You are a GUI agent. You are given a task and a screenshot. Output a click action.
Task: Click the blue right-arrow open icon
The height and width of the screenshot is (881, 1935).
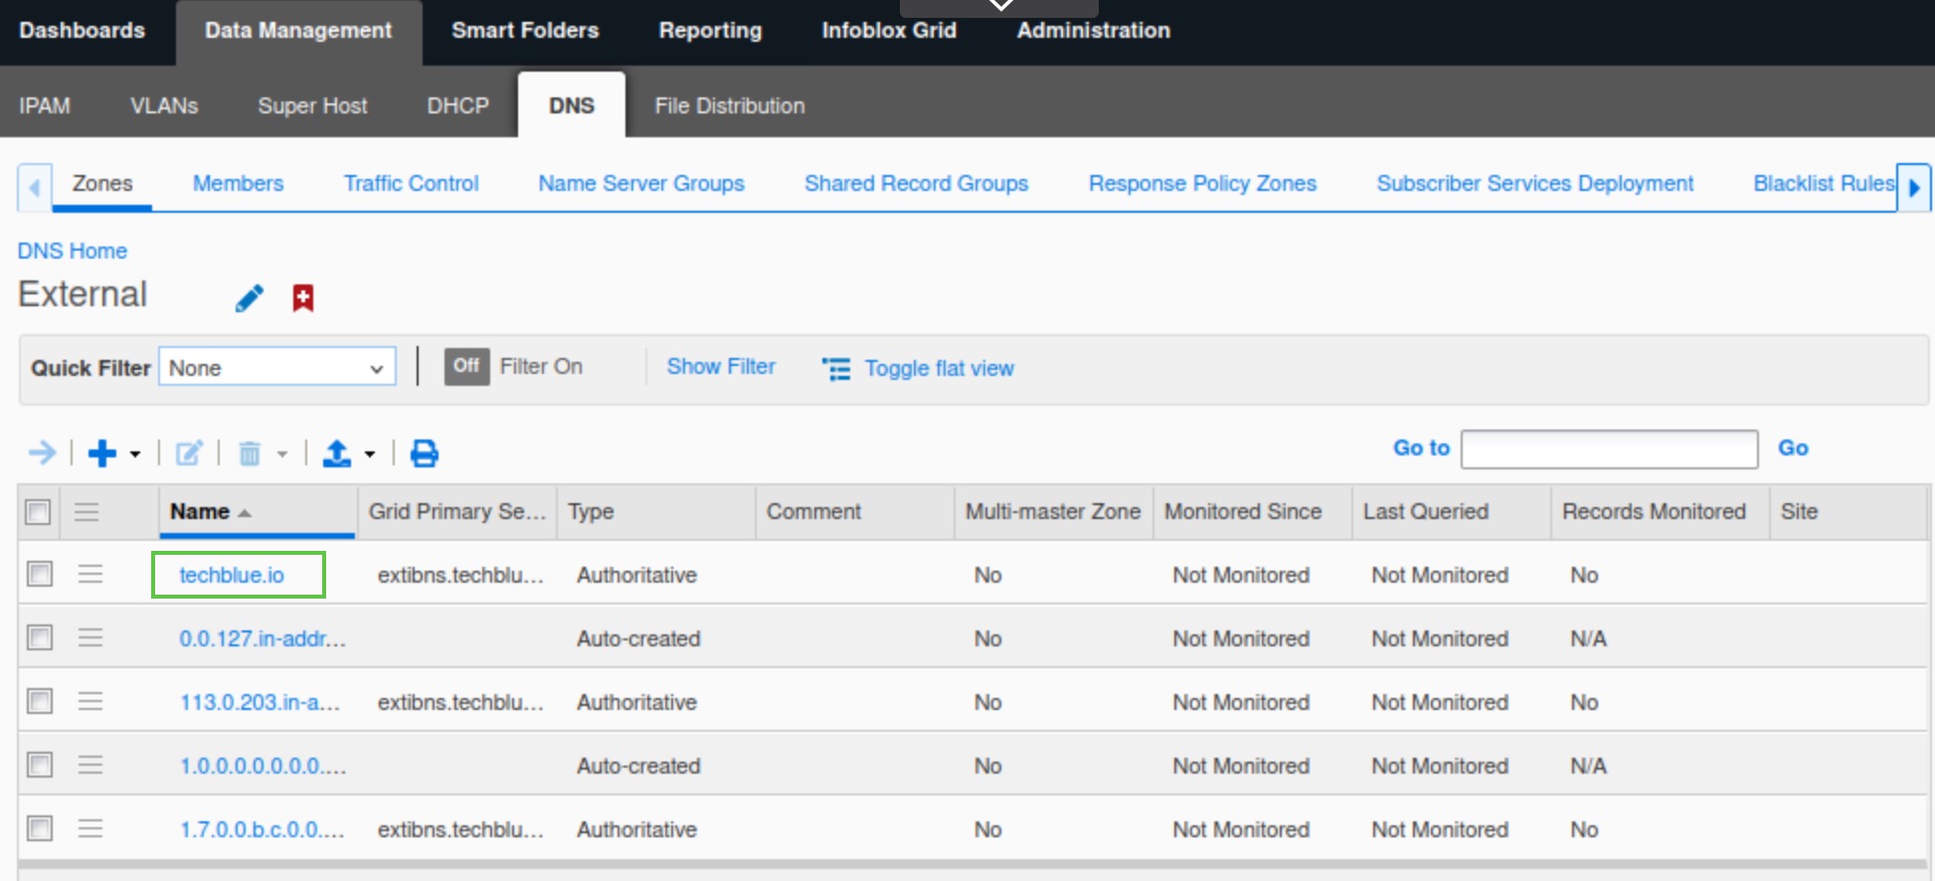coord(42,453)
